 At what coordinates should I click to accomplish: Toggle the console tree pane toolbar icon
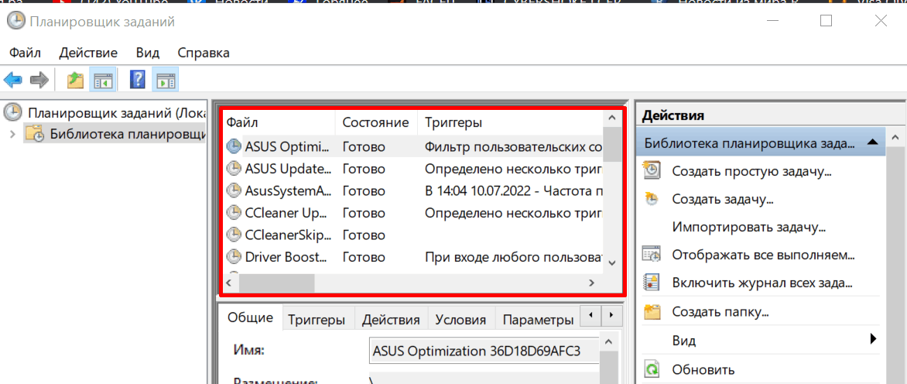pos(102,80)
